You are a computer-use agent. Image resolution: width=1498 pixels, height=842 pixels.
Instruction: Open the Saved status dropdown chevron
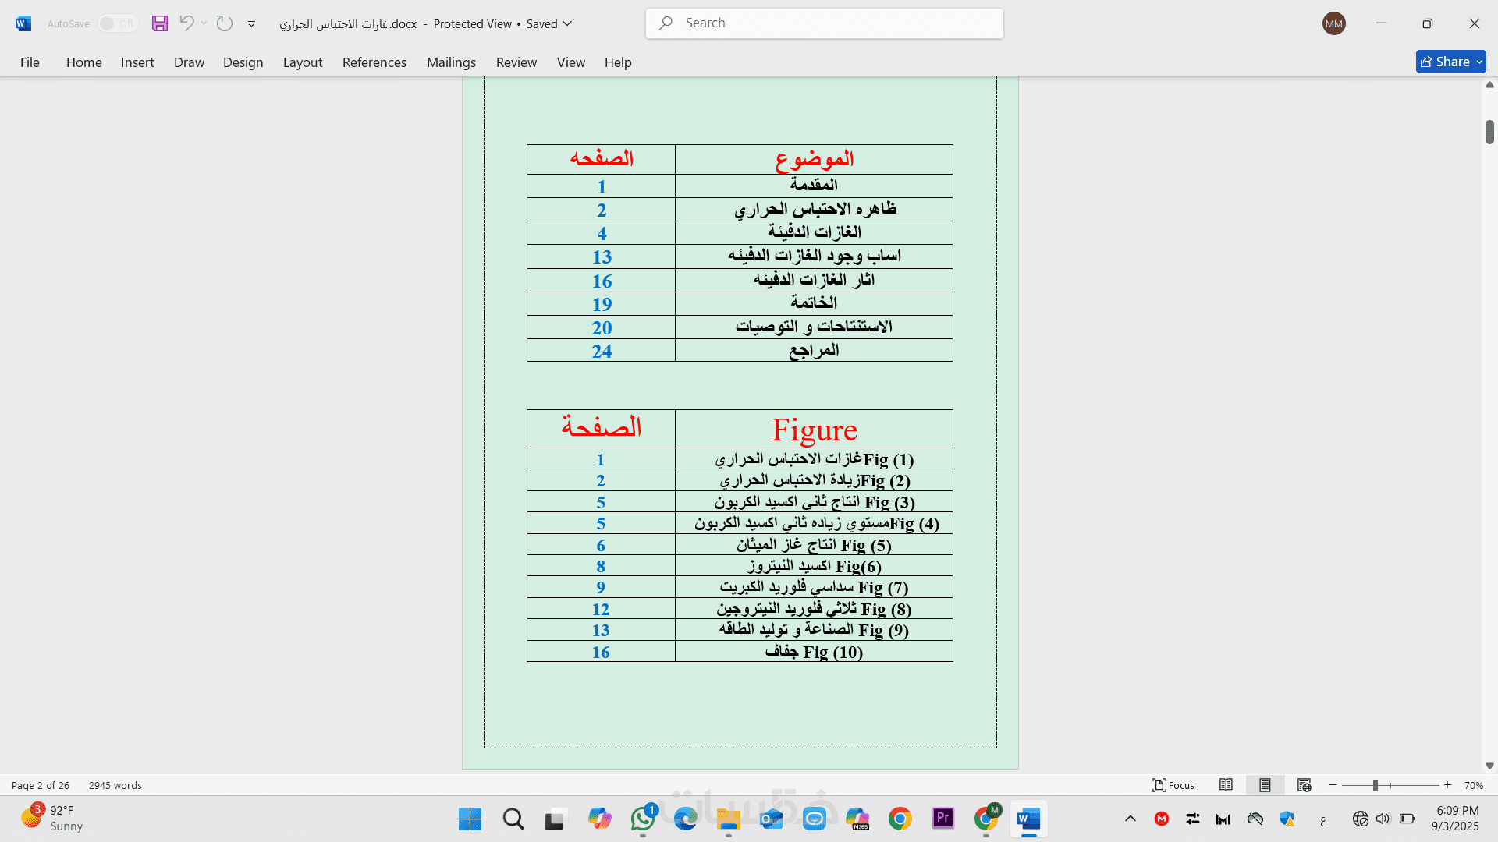[567, 23]
